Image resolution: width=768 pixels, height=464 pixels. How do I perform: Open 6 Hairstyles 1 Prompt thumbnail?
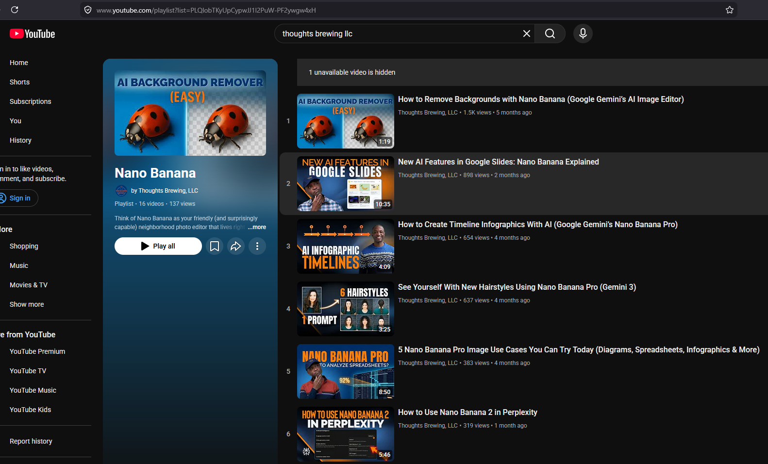coord(346,309)
